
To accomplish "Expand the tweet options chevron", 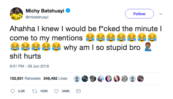I will pyautogui.click(x=161, y=14).
